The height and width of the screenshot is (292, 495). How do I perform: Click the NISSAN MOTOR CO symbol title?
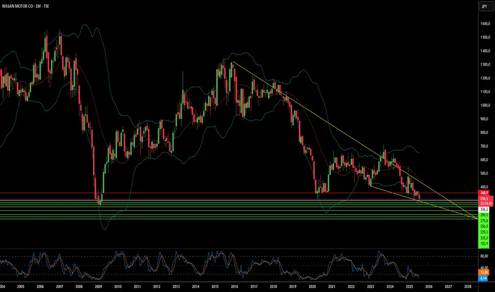coord(16,6)
